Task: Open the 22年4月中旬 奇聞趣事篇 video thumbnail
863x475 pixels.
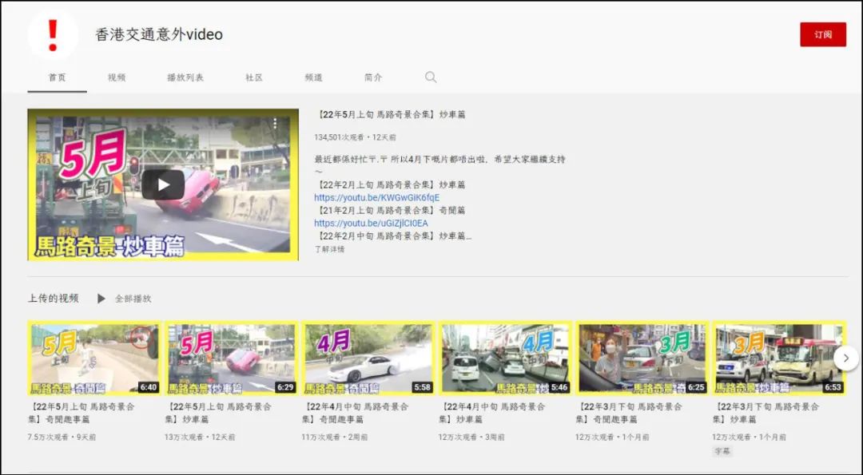Action: (x=368, y=355)
